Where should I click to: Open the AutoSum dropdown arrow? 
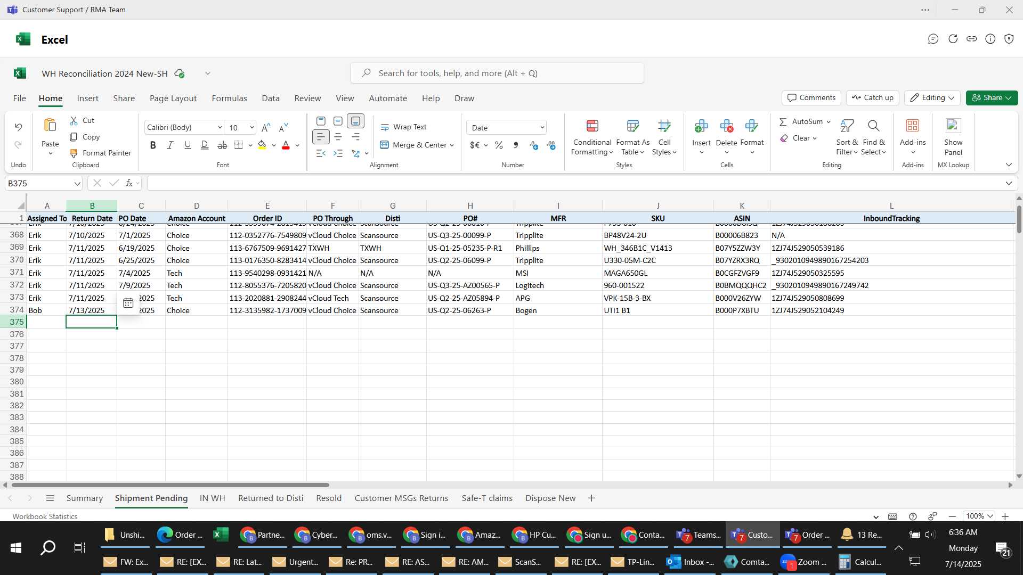[829, 122]
